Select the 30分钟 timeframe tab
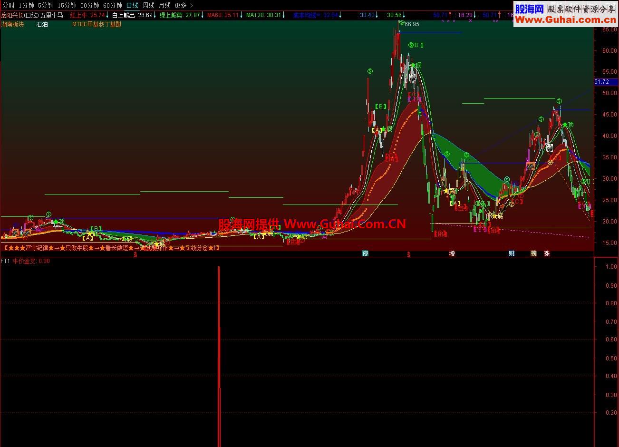 [x=90, y=5]
